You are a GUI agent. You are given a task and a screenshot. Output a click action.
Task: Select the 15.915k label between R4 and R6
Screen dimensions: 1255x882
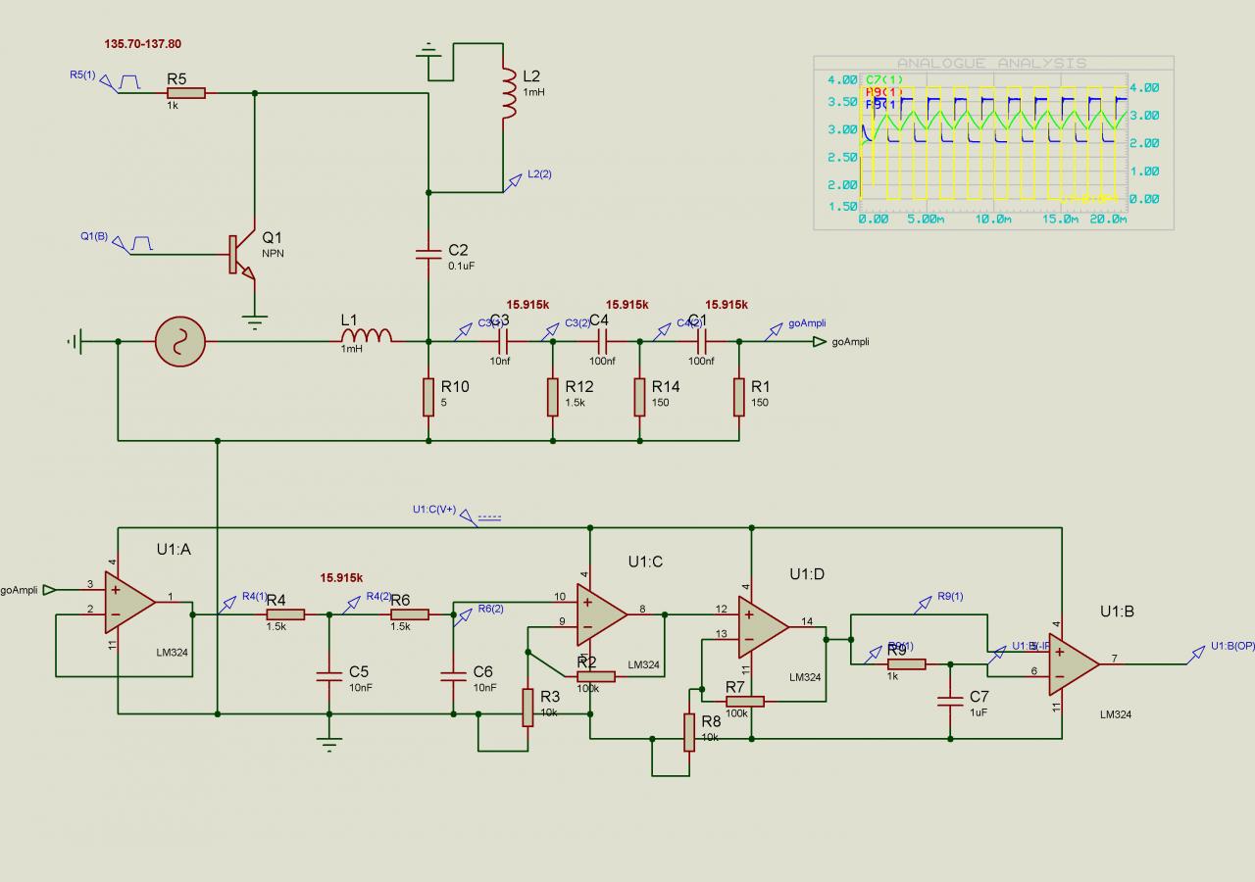[x=342, y=577]
